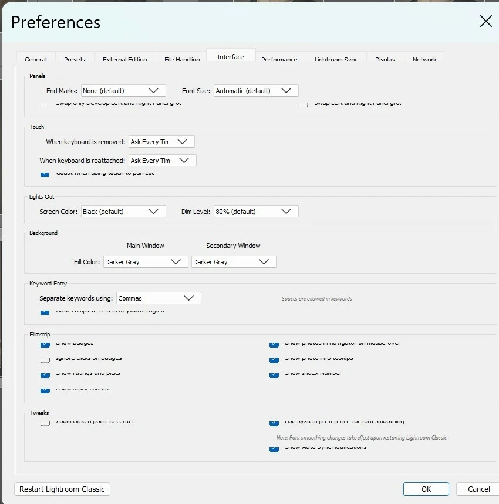499x504 pixels.
Task: Toggle the 'Show photos in navigator on mouse-over' checkbox
Action: pos(274,344)
